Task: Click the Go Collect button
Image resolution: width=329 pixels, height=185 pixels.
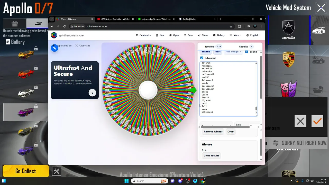Action: (26, 171)
